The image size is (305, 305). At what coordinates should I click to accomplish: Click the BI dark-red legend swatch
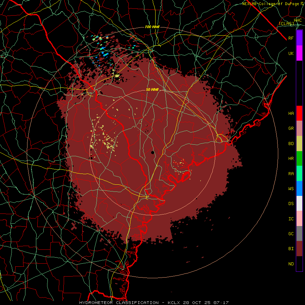(299, 249)
